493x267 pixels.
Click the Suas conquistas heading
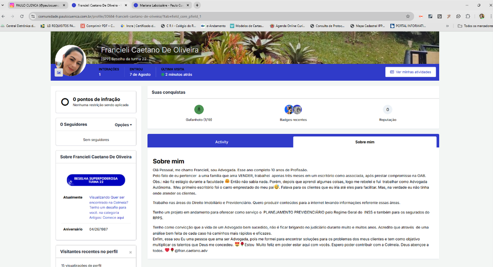169,92
